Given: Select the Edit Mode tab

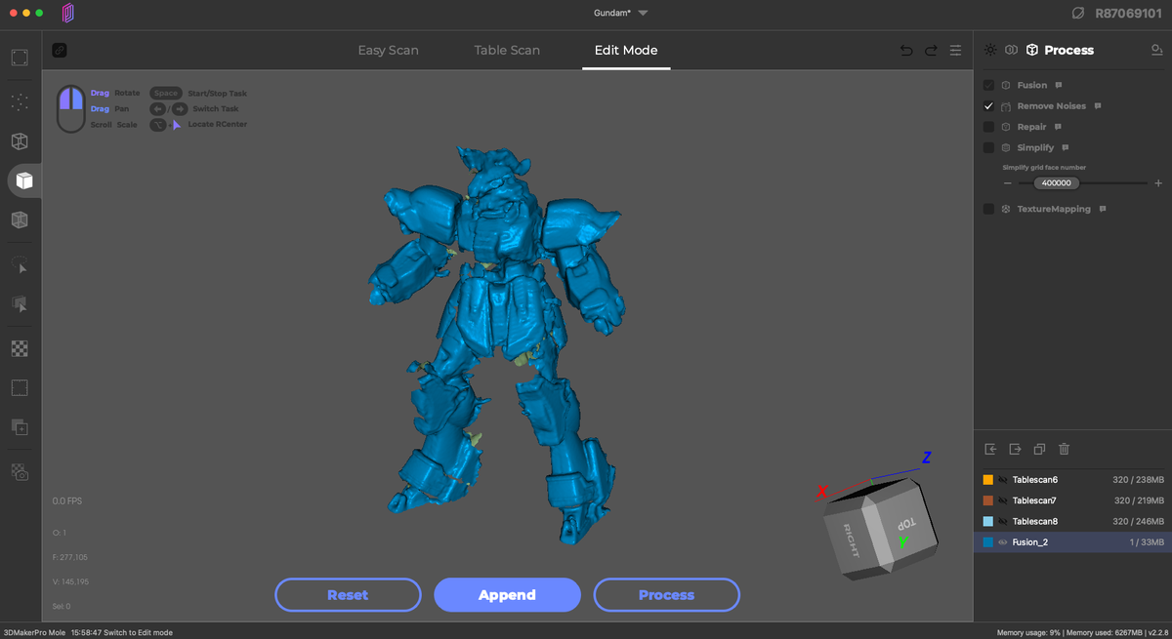Looking at the screenshot, I should click(626, 50).
